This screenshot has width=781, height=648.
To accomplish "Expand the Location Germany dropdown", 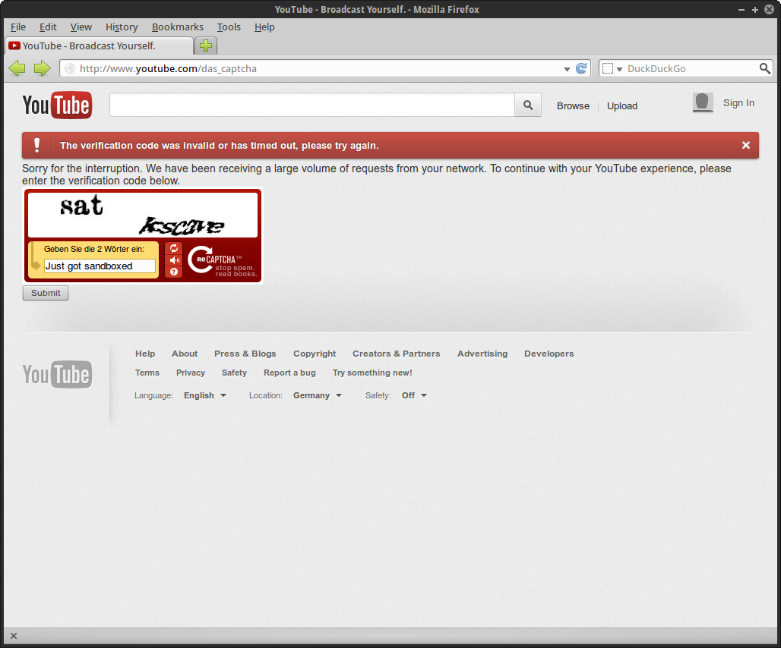I will pos(318,395).
